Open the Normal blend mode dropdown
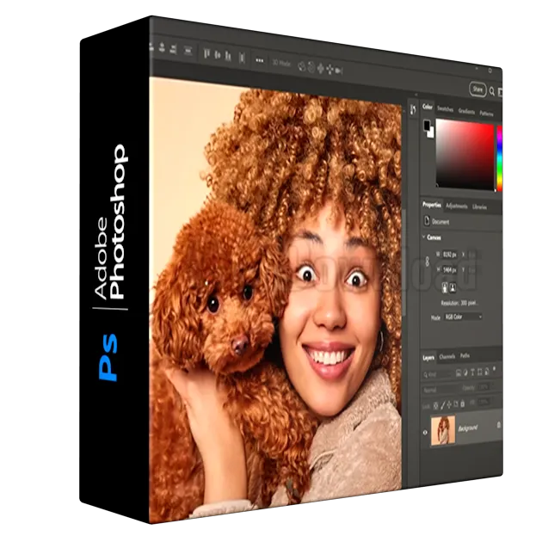This screenshot has height=542, width=542. (439, 390)
